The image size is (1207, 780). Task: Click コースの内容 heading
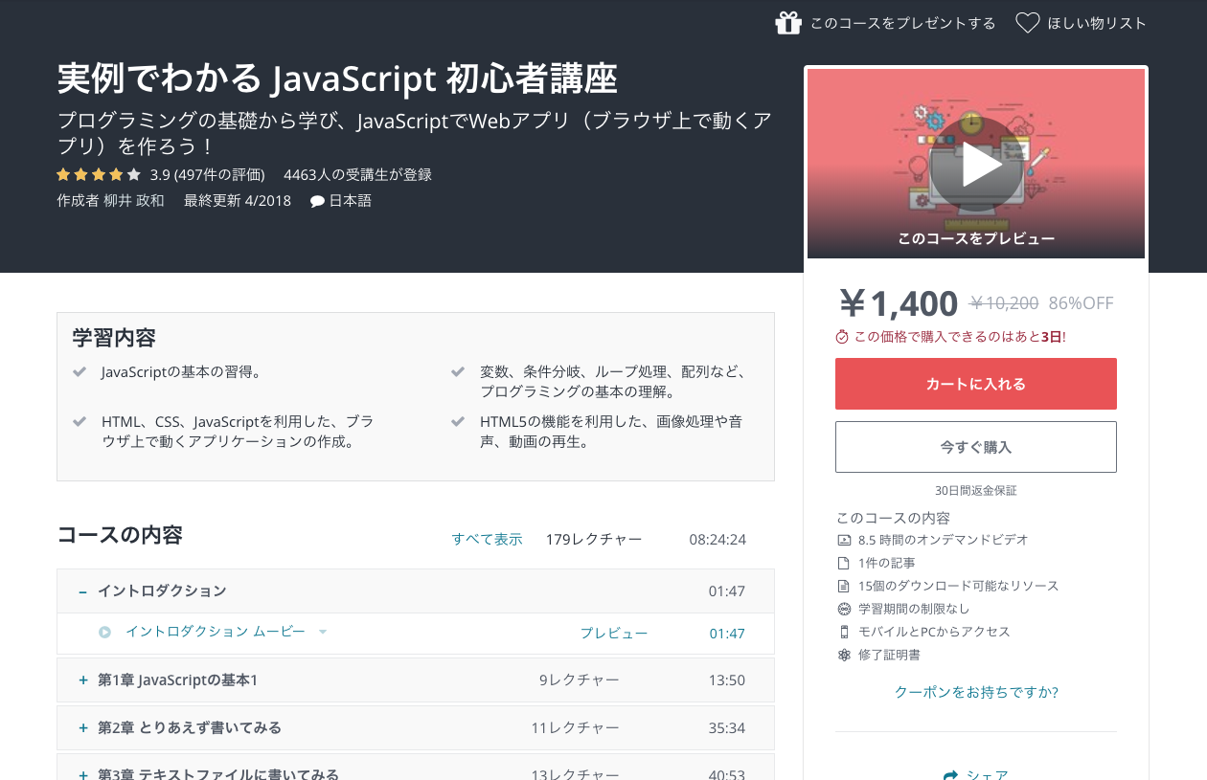tap(120, 535)
